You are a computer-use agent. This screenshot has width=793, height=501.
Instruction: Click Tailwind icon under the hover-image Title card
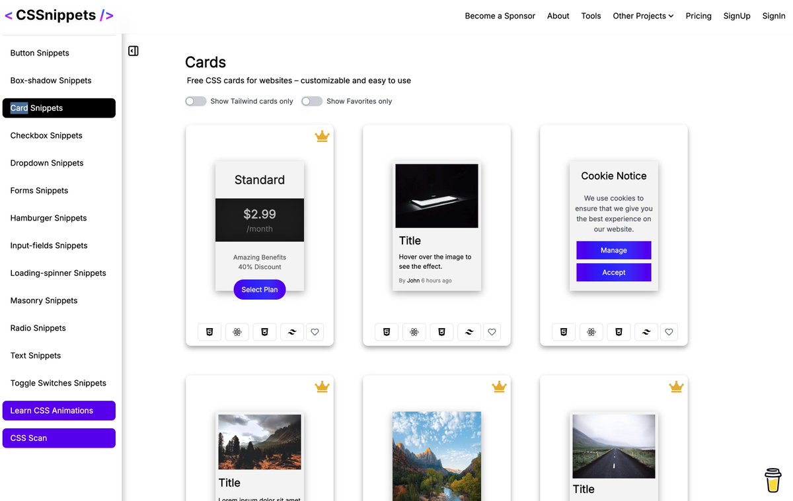click(x=469, y=332)
